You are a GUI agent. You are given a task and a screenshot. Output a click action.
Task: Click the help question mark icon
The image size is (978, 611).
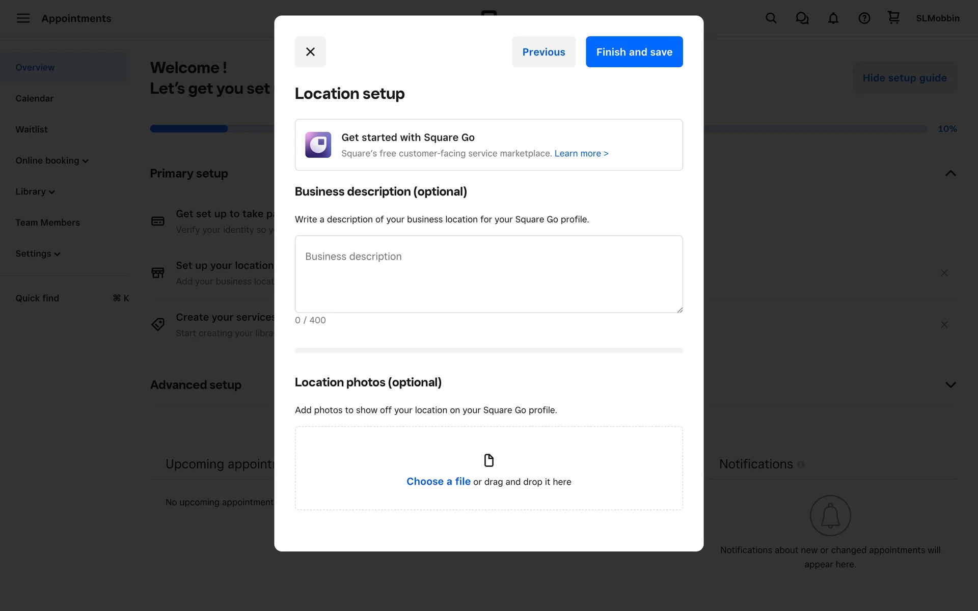coord(864,18)
